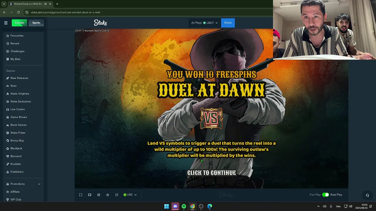The height and width of the screenshot is (211, 376).
Task: Open the hamburger sidebar menu
Action: pos(6,23)
